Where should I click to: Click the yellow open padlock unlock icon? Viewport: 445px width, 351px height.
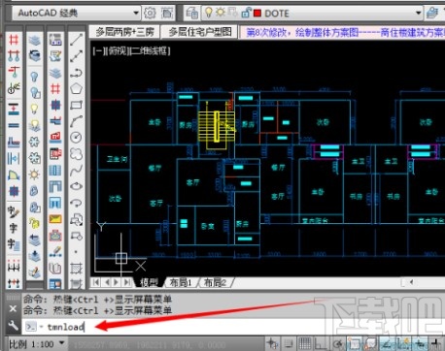pyautogui.click(x=34, y=223)
